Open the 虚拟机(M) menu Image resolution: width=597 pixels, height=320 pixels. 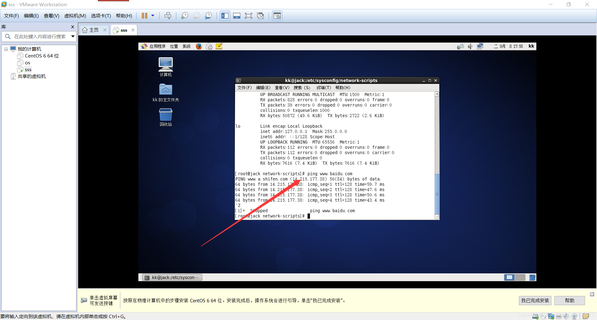pyautogui.click(x=75, y=16)
